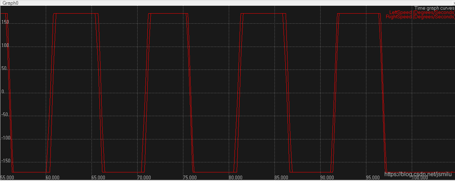The height and width of the screenshot is (181, 455).
Task: Close the Graph0 window
Action: [454, 3]
